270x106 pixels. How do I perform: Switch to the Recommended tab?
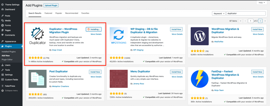72,13
